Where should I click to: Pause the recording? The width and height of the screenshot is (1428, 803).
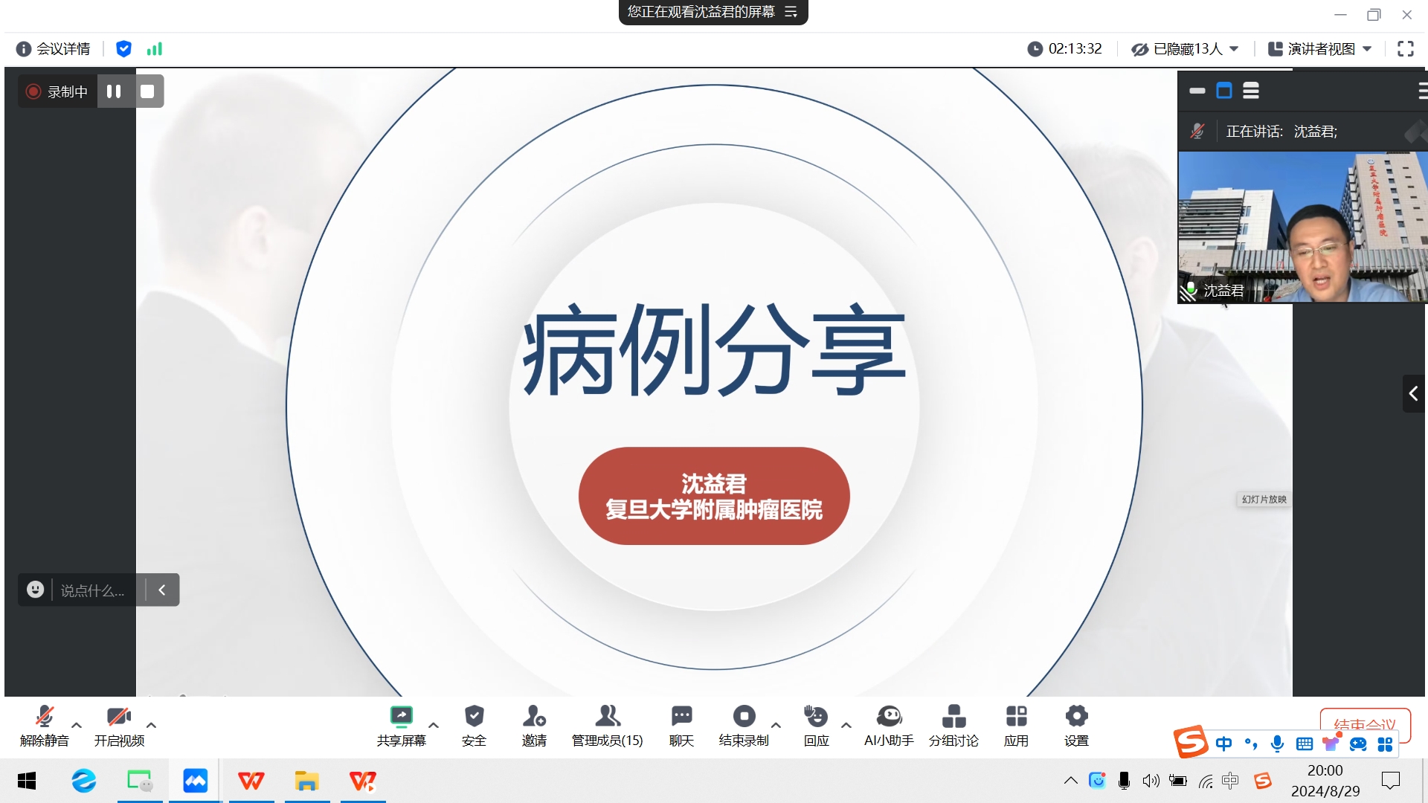(114, 91)
